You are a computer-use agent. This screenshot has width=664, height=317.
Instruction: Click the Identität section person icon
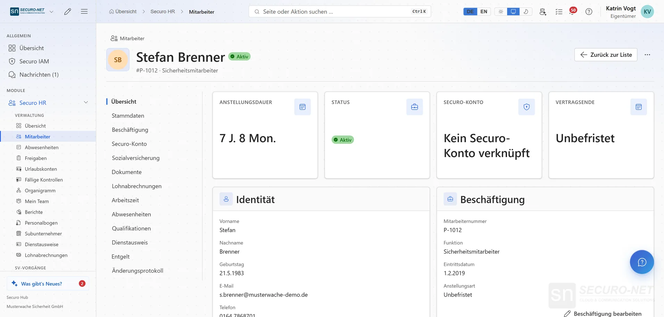point(226,199)
